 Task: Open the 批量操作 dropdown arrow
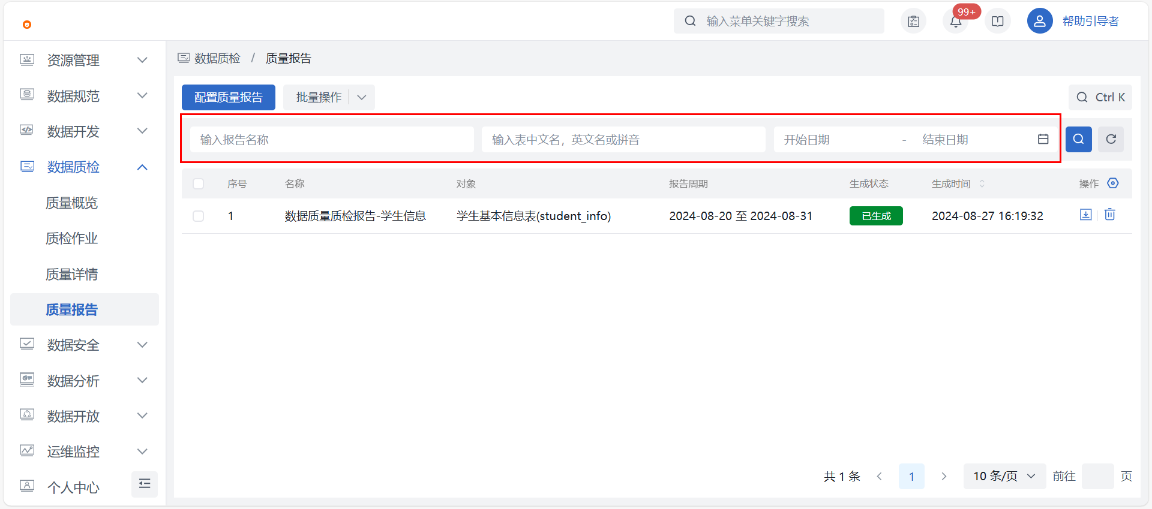(362, 97)
